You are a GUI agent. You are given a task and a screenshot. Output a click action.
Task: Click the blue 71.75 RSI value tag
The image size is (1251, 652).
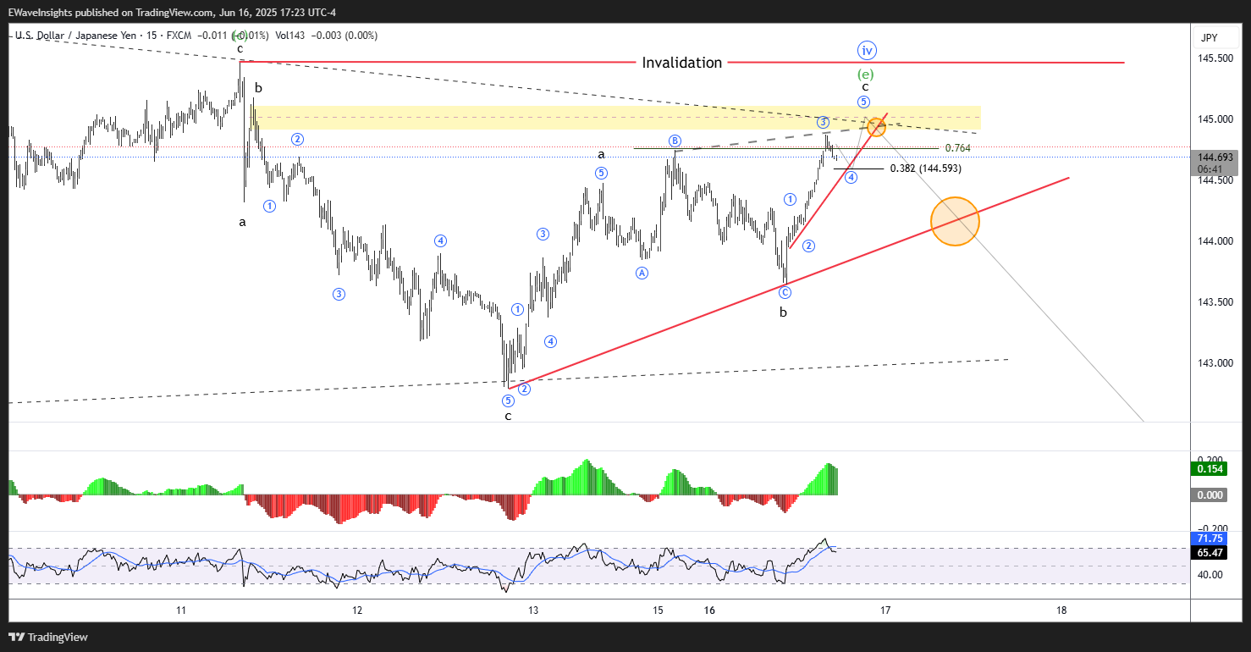pyautogui.click(x=1209, y=539)
